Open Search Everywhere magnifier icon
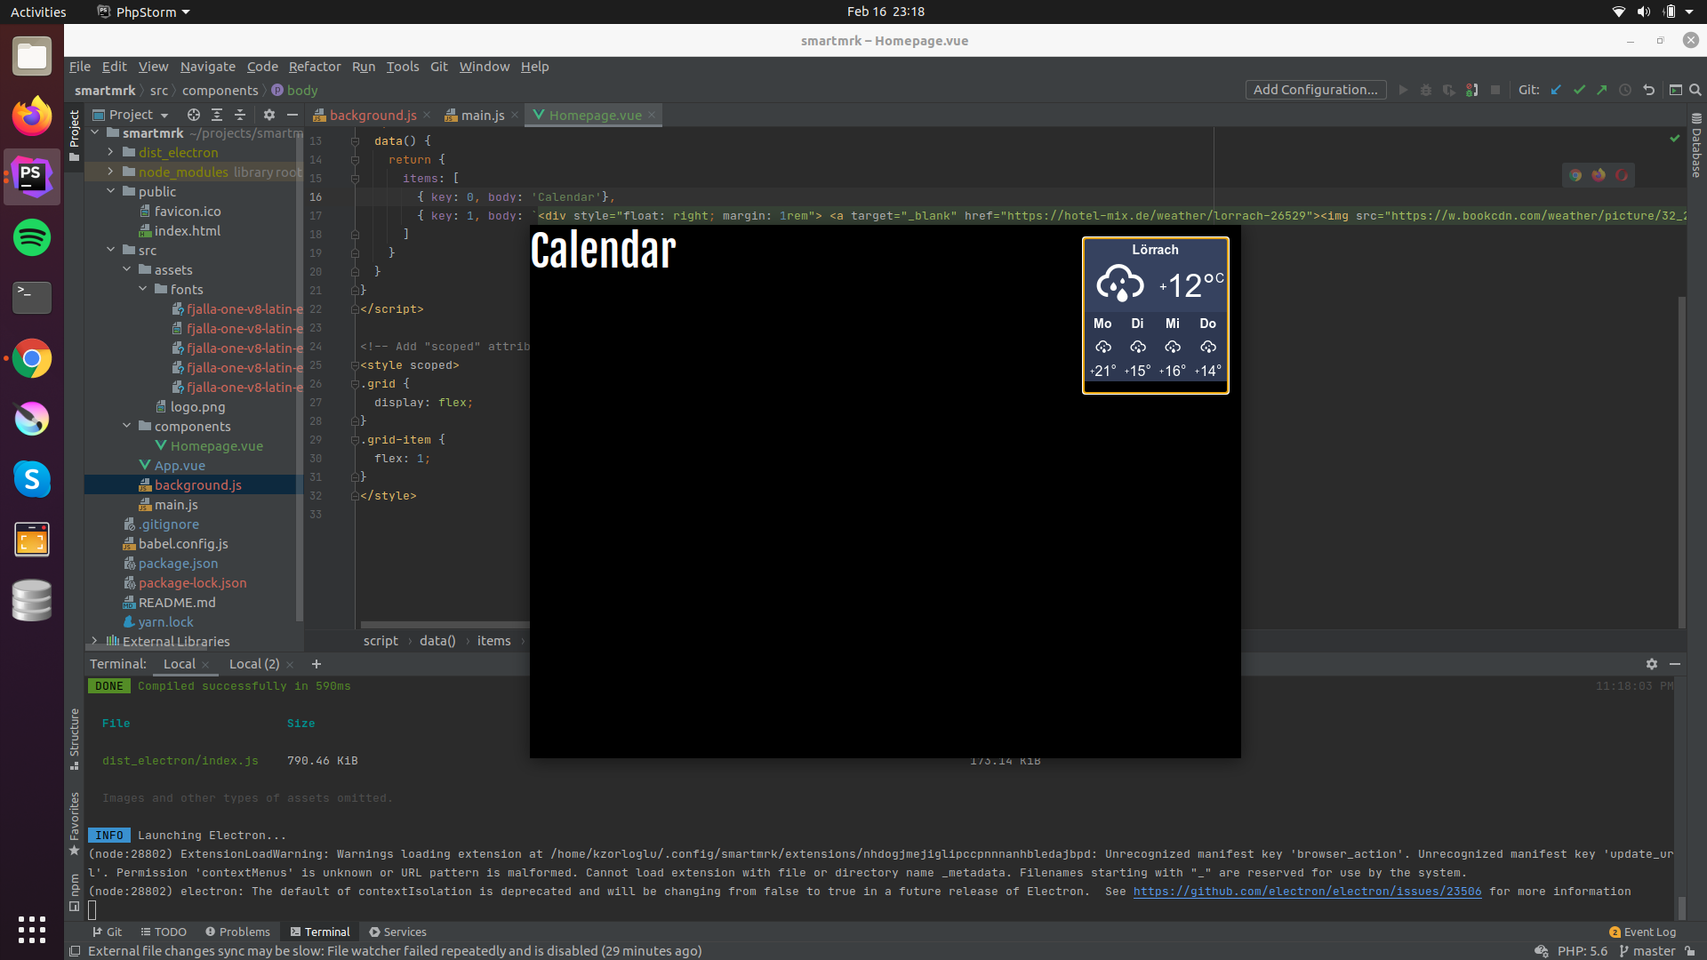This screenshot has height=960, width=1707. point(1695,90)
